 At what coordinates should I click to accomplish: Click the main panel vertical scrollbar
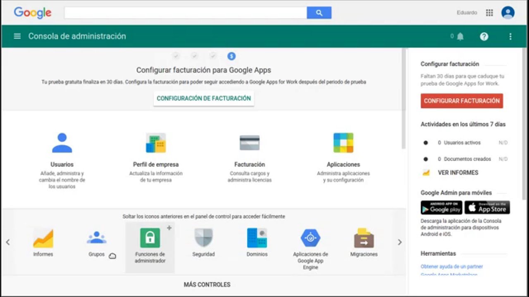(404, 99)
